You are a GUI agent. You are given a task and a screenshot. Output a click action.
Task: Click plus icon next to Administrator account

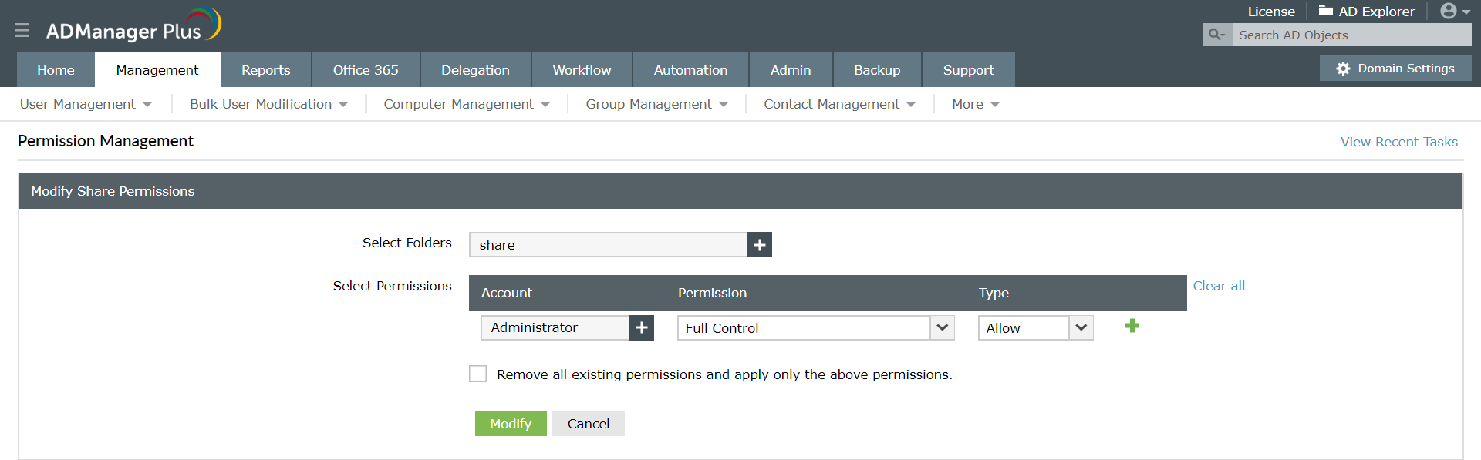(x=641, y=327)
